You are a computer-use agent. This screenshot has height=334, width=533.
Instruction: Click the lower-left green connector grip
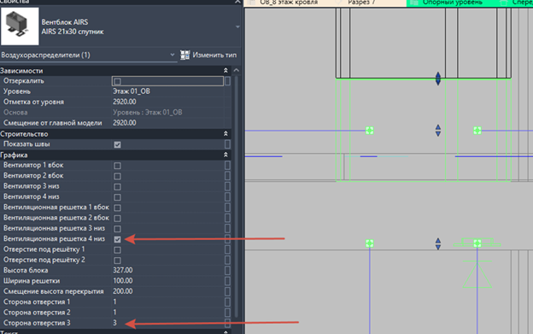(x=370, y=243)
